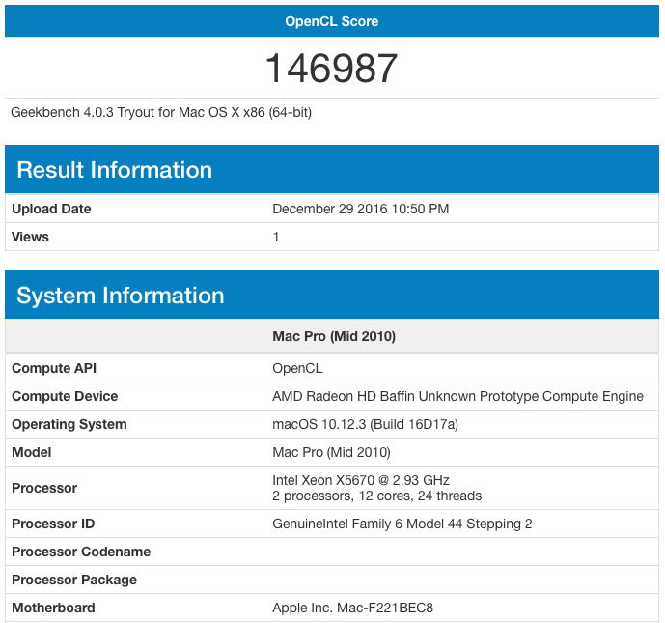Screen dimensions: 665x623
Task: Select the 2 processors, 12 cores, 24 threads line
Action: click(377, 496)
